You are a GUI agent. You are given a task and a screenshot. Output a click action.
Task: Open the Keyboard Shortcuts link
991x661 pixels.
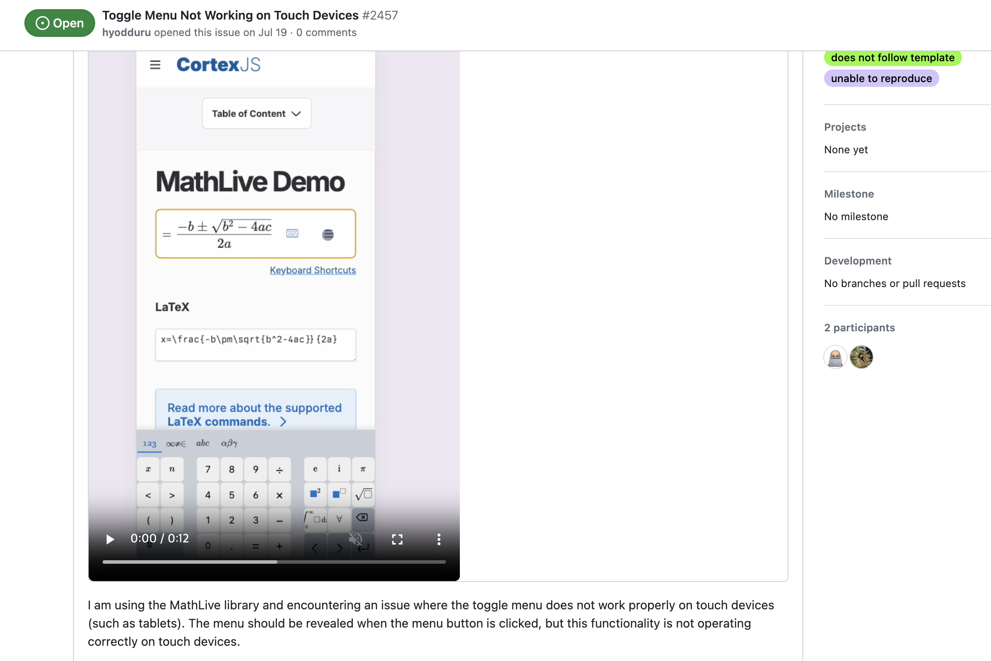(313, 270)
